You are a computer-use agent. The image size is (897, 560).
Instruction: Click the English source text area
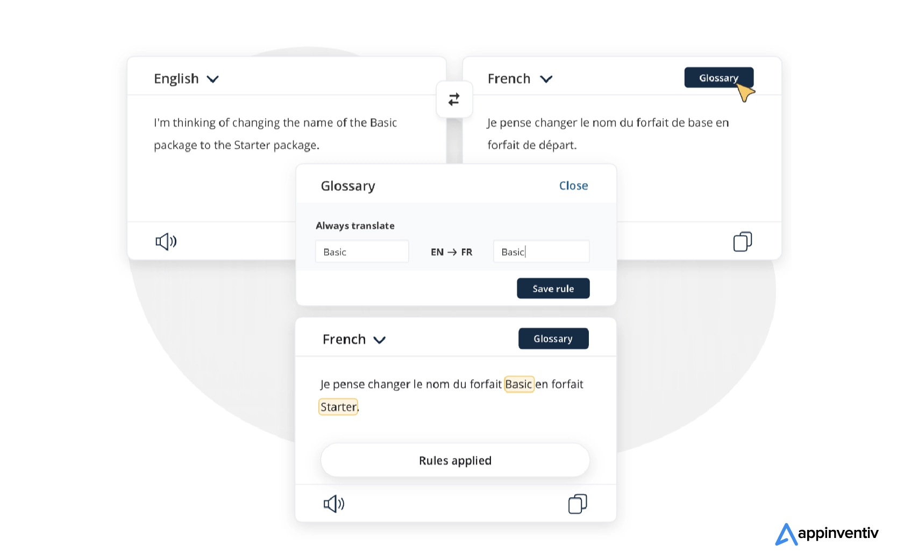[x=275, y=134]
